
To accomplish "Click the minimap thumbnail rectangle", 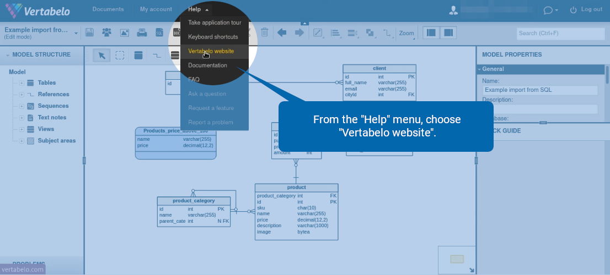I will pyautogui.click(x=457, y=258).
